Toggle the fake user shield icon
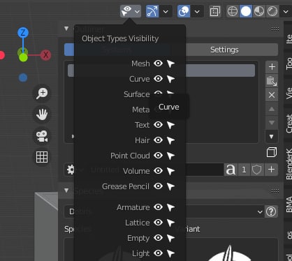292x261 pixels. click(257, 170)
